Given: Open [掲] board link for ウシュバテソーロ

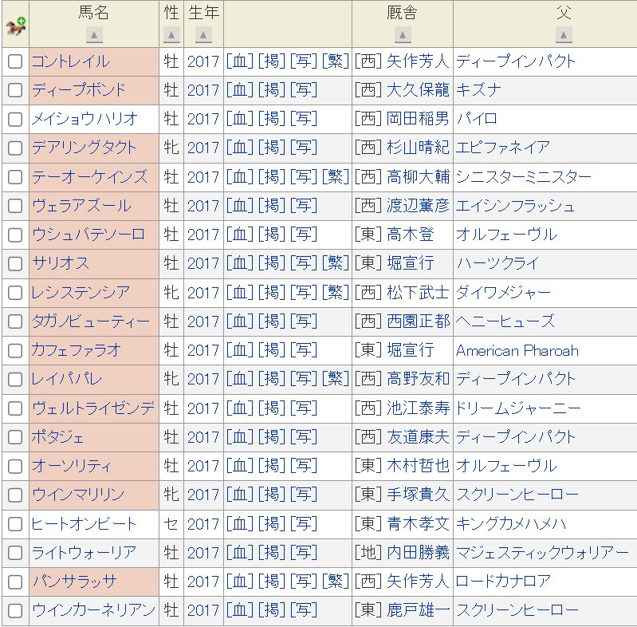Looking at the screenshot, I should (272, 235).
